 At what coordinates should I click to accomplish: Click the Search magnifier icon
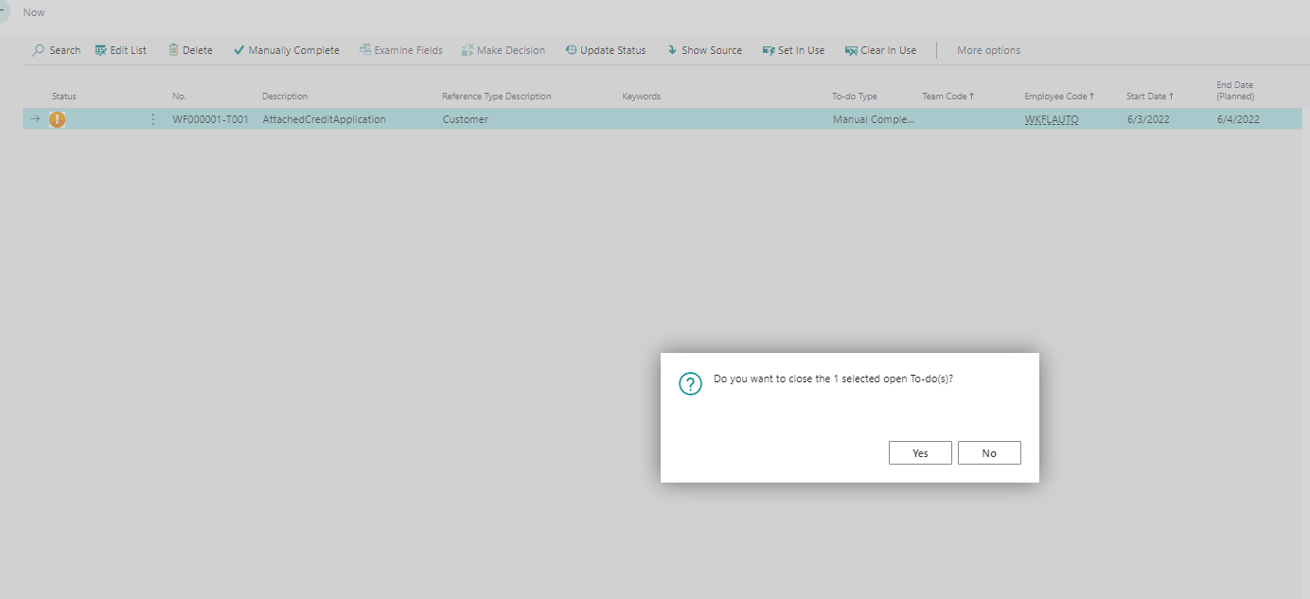[x=39, y=50]
